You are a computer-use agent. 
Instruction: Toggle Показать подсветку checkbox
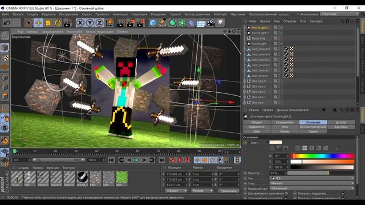(343, 193)
